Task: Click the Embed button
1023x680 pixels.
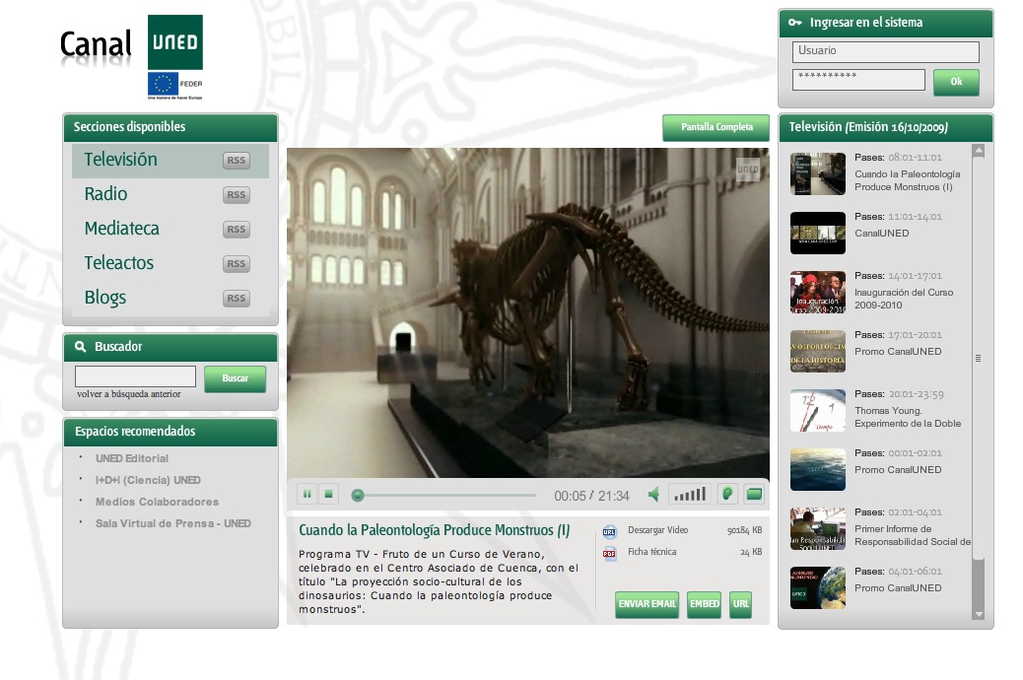Action: click(x=704, y=604)
